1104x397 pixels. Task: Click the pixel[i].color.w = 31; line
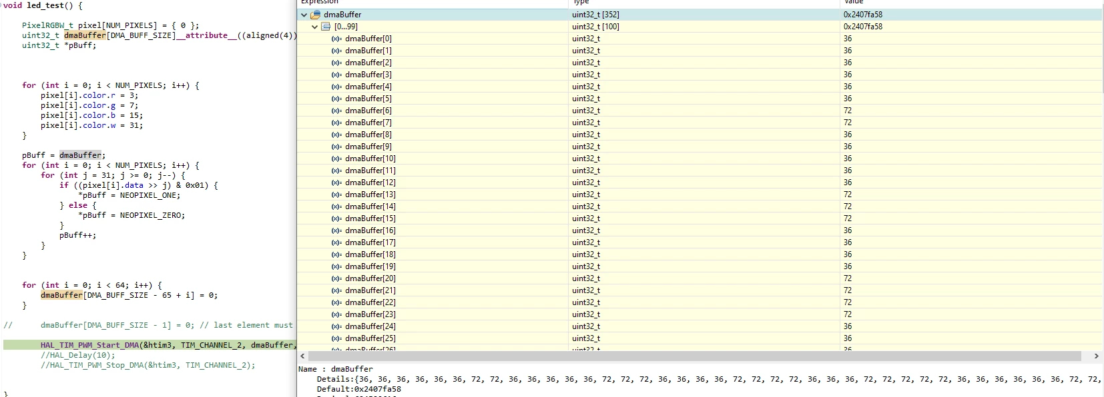pos(91,125)
